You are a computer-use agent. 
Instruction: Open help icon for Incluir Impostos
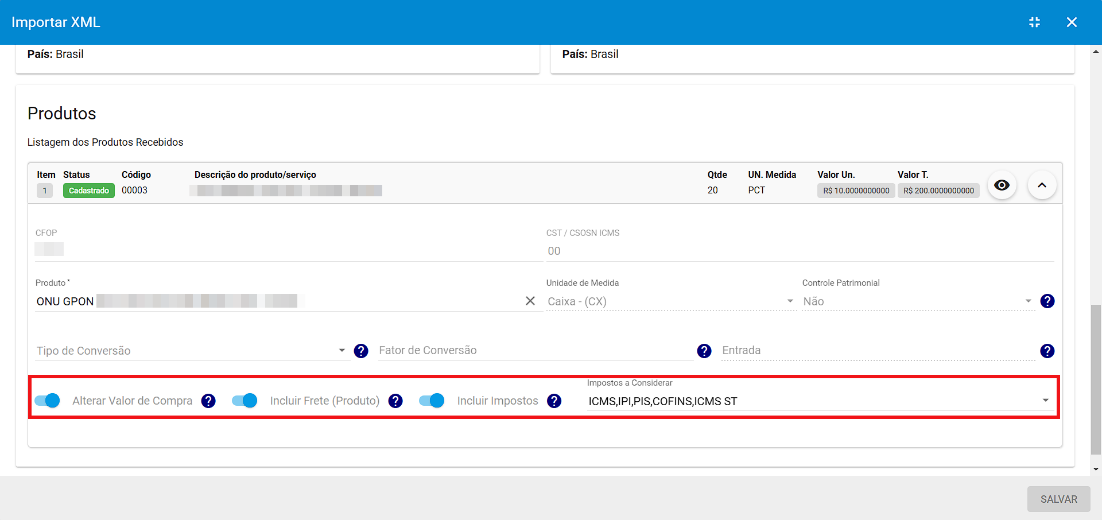(554, 401)
